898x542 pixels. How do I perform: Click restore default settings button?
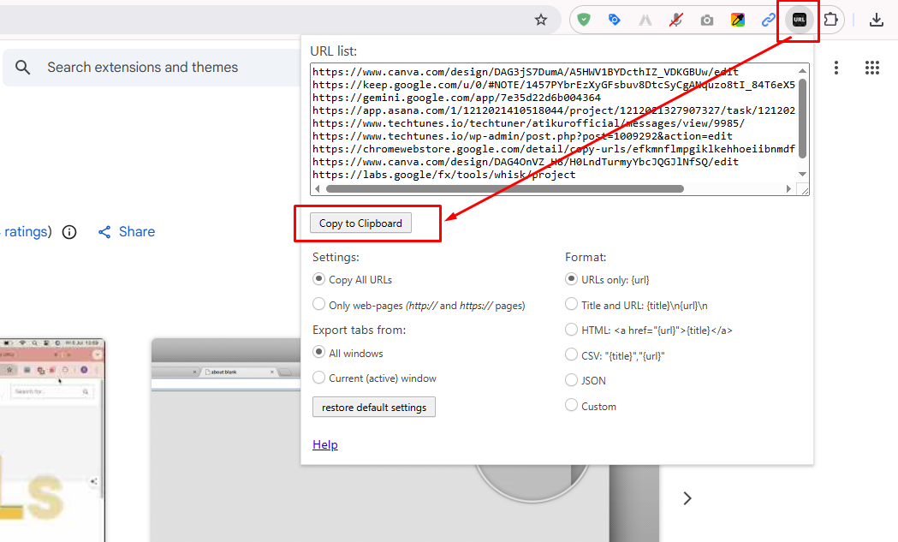[x=374, y=407]
